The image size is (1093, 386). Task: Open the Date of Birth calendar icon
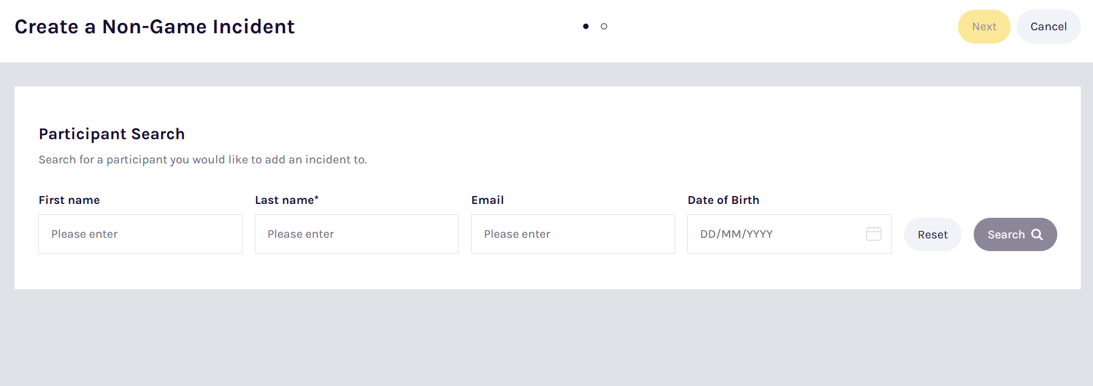point(873,234)
